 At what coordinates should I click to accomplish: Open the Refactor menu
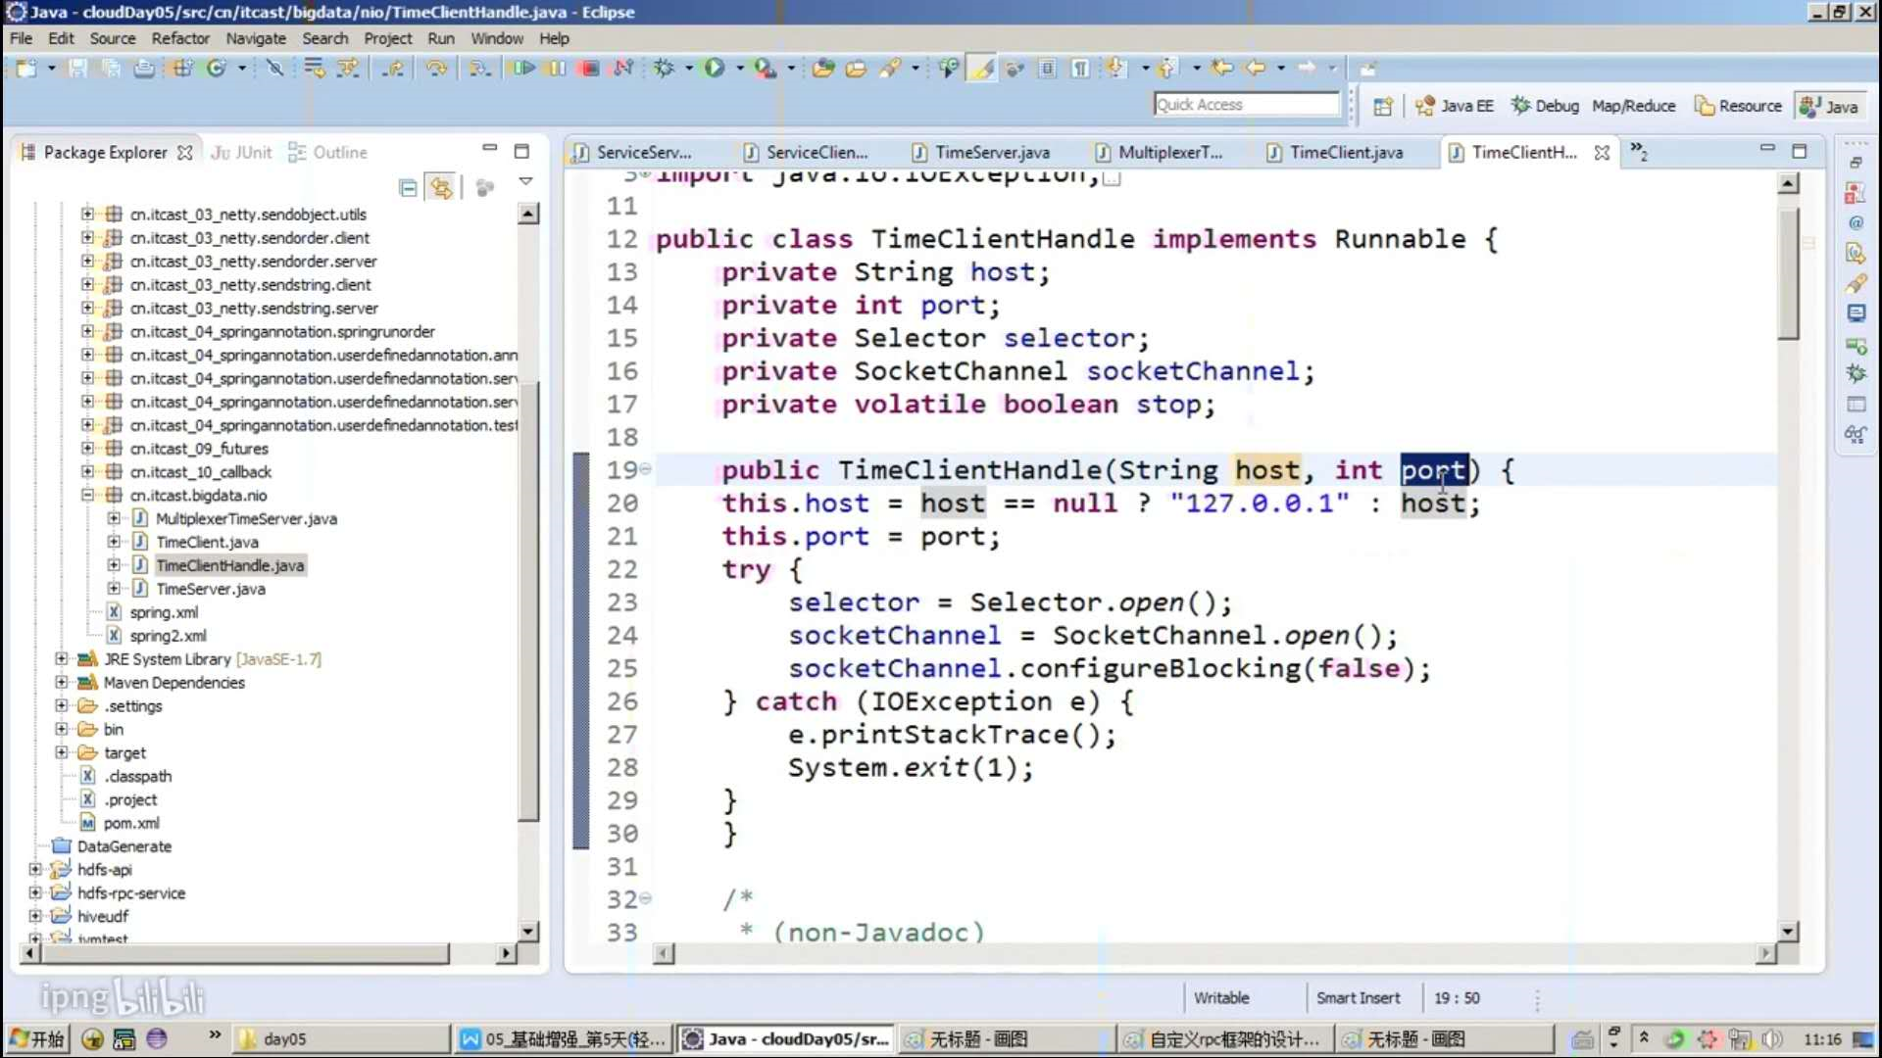[x=180, y=38]
